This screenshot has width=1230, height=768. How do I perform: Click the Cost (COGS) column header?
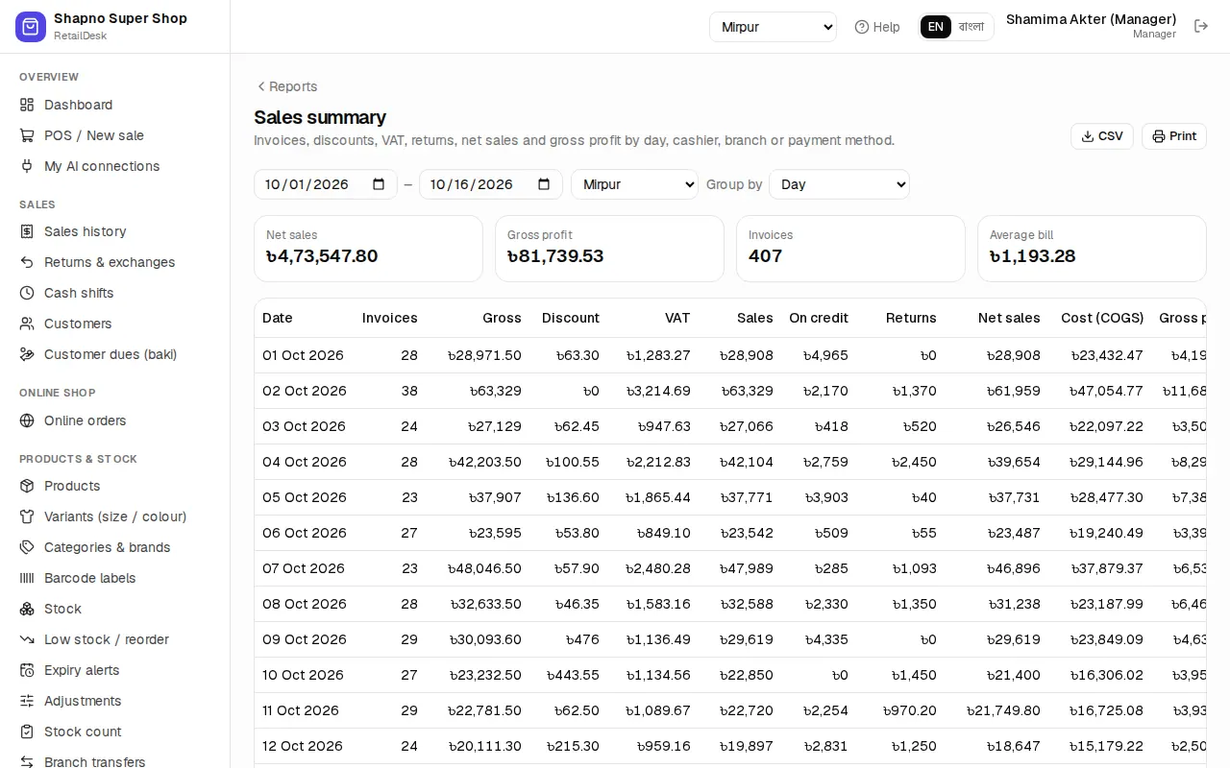tap(1102, 318)
